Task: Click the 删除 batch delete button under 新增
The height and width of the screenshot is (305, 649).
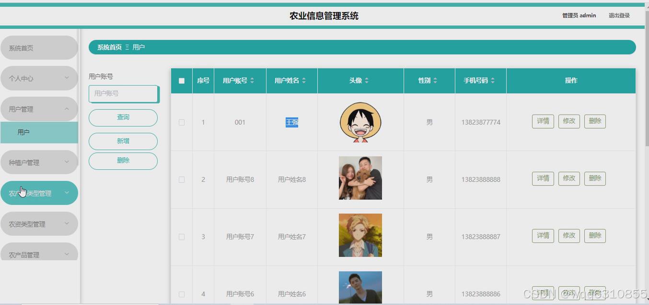Action: [x=123, y=161]
